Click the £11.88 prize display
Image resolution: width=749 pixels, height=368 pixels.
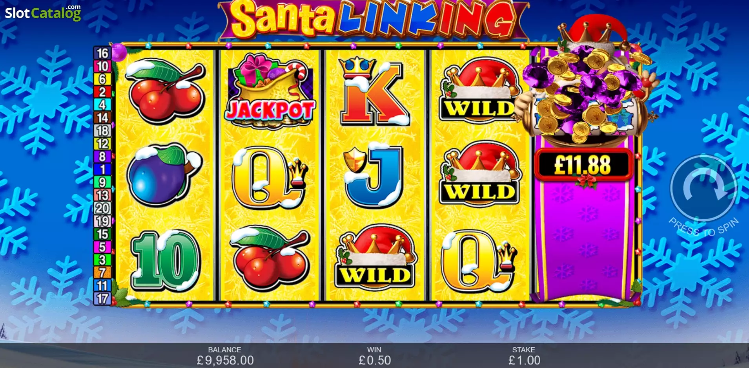[583, 165]
